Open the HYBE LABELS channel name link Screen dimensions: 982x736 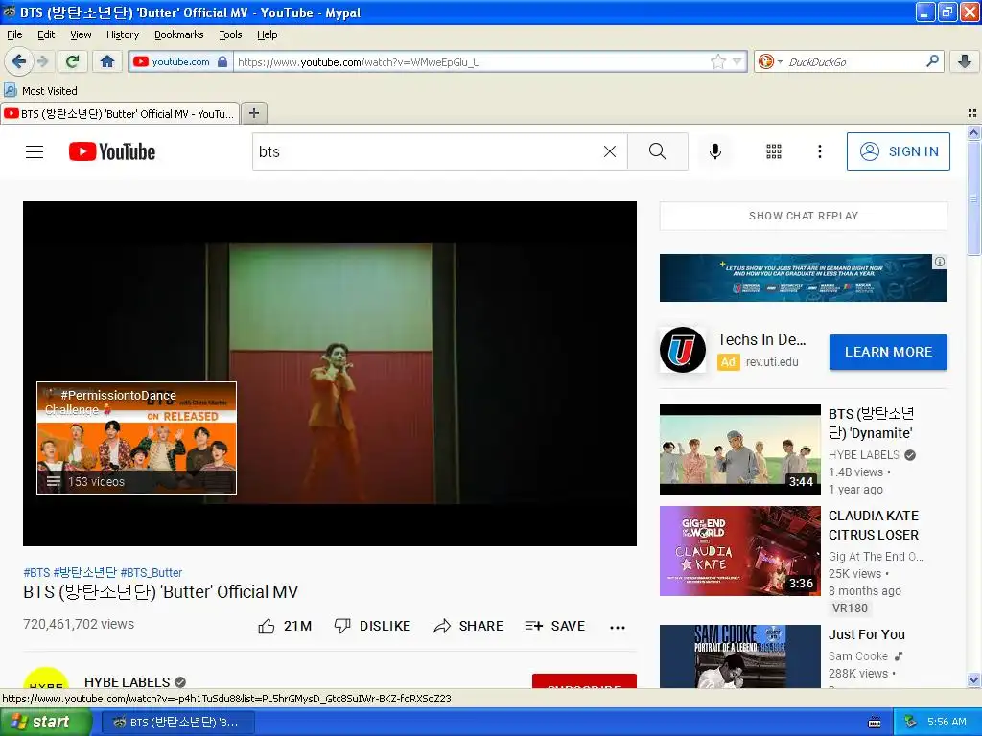[x=128, y=682]
